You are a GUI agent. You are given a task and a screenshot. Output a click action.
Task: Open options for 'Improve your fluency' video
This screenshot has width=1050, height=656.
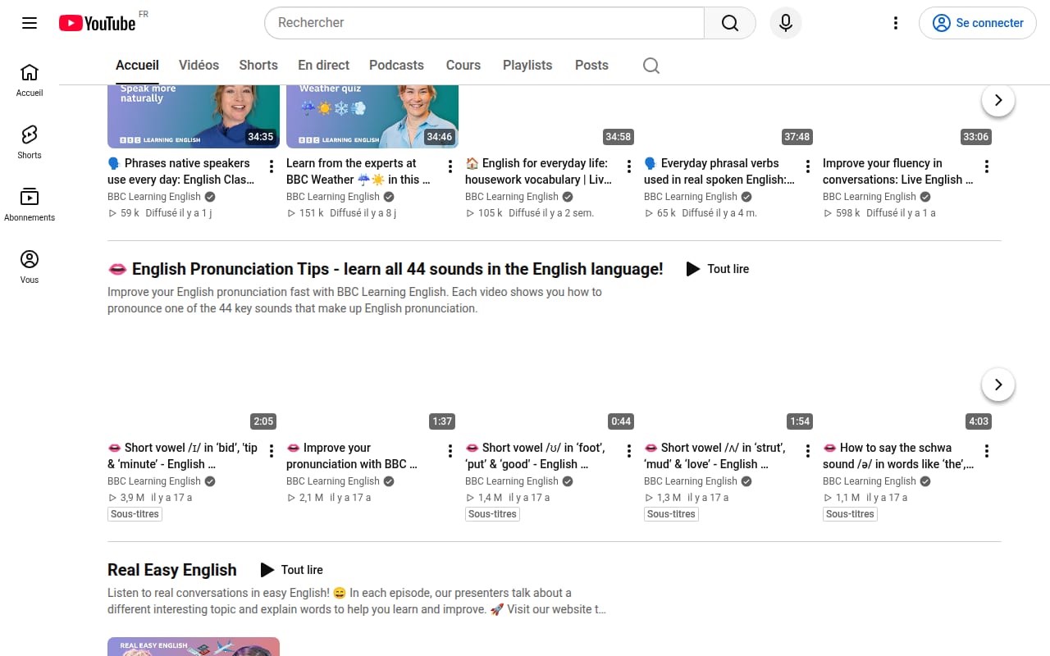(x=987, y=166)
